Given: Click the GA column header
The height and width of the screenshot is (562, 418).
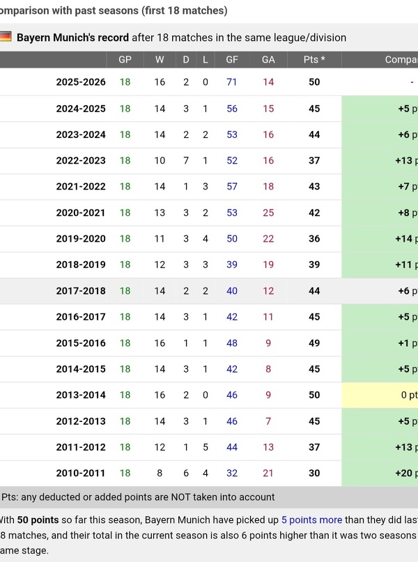Looking at the screenshot, I should coord(268,60).
